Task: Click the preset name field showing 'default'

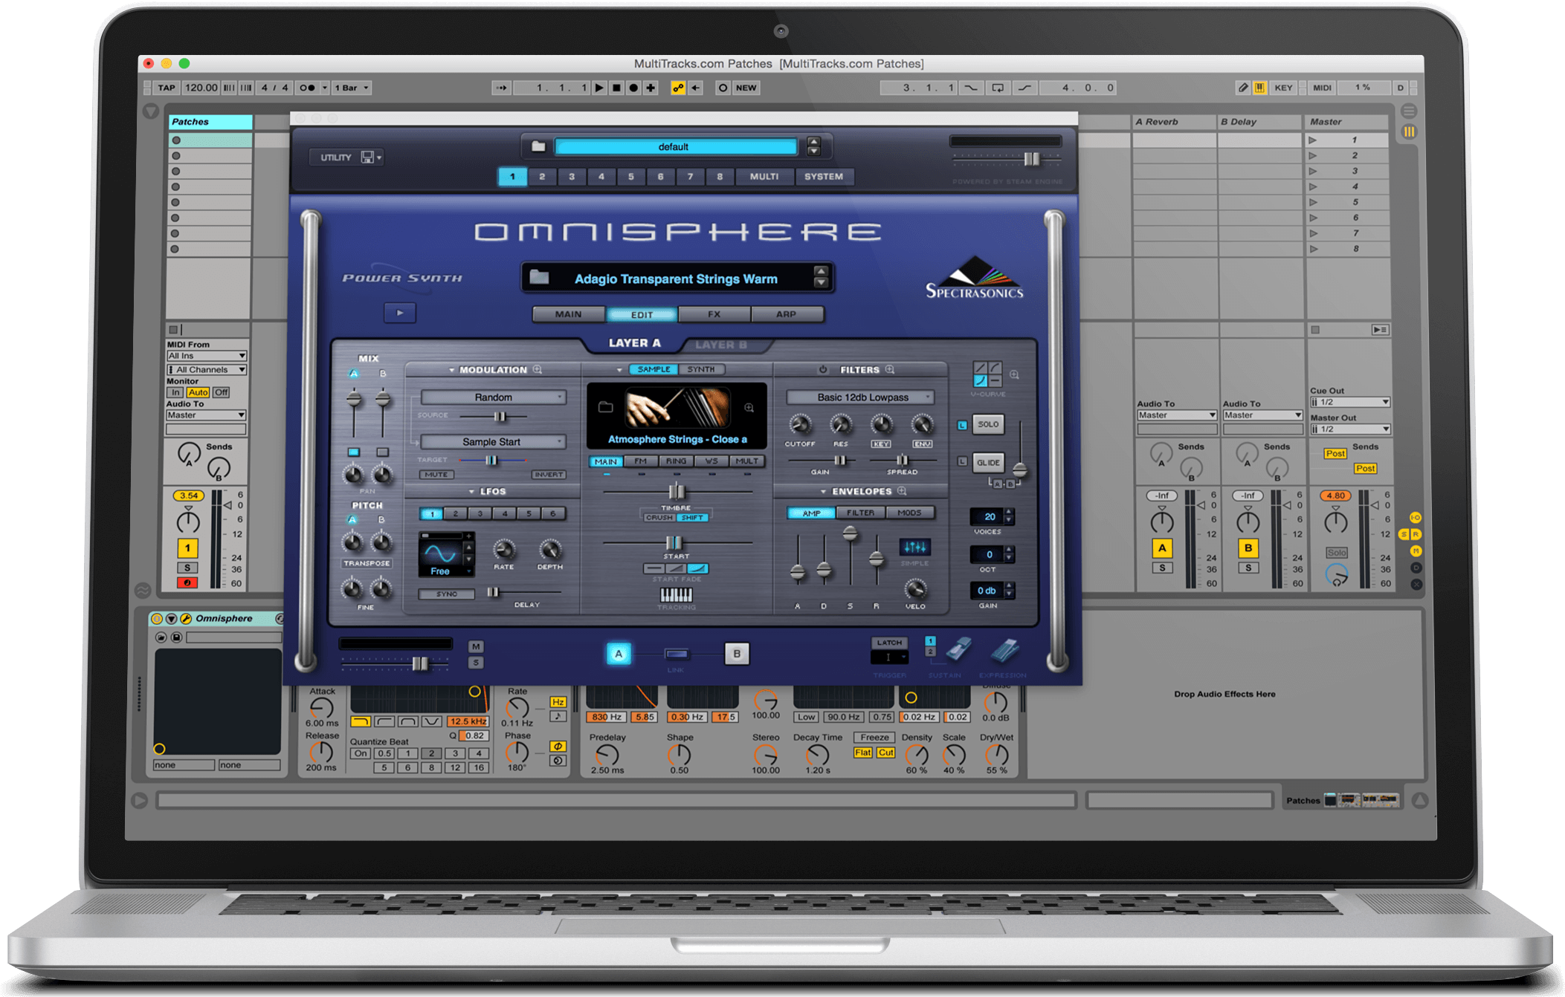Action: point(674,146)
